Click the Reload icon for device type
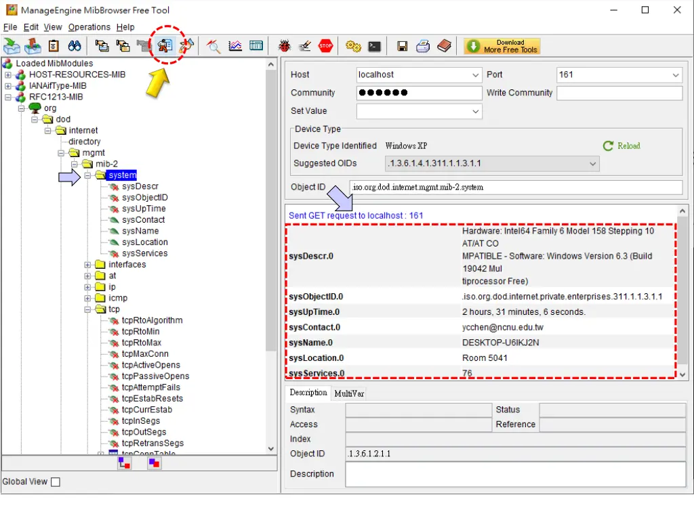Viewport: 694px width, 520px height. click(608, 146)
